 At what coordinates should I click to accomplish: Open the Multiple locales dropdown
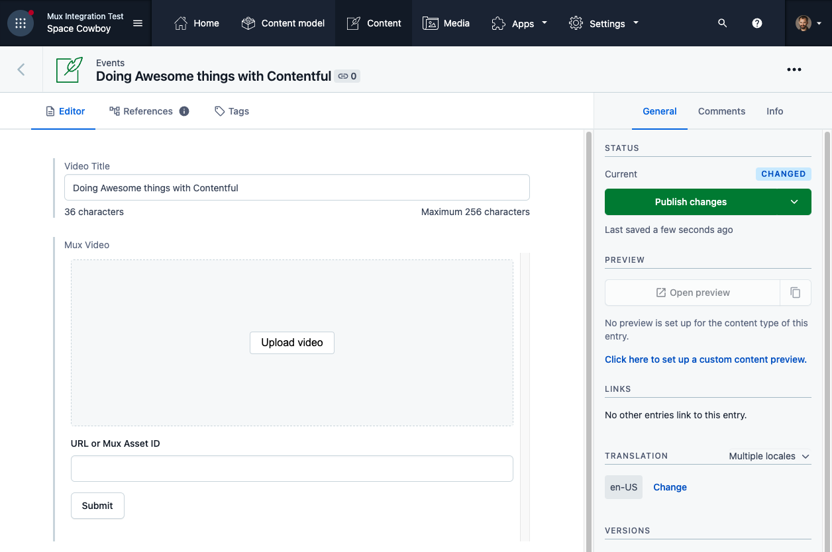(770, 456)
